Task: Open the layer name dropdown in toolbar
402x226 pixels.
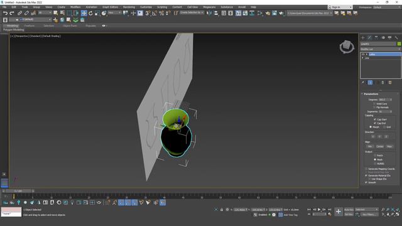Action: pos(36,19)
